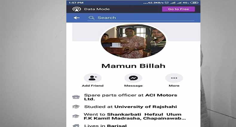Open University of Rajshahi page link
The width and height of the screenshot is (236, 127).
pyautogui.click(x=145, y=107)
